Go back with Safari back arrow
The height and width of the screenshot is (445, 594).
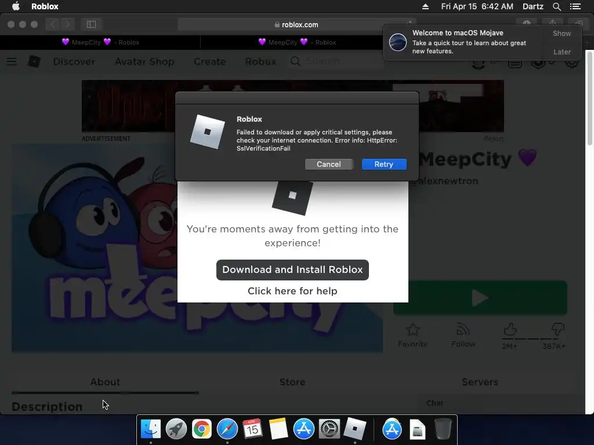(53, 24)
